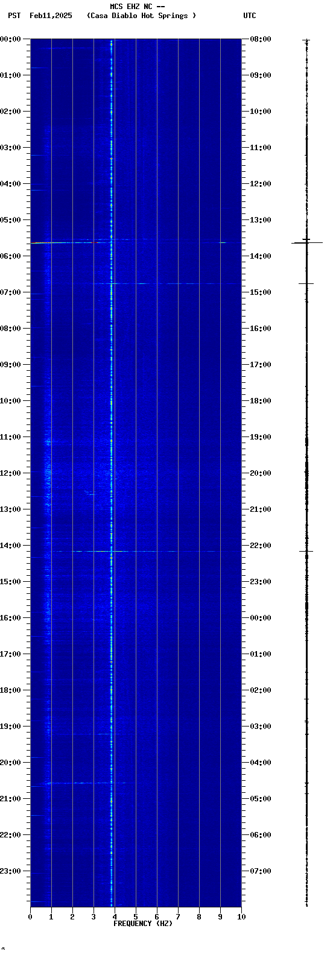This screenshot has width=333, height=955.
Task: Click the 13:00 UTC axis label
Action: 260,220
